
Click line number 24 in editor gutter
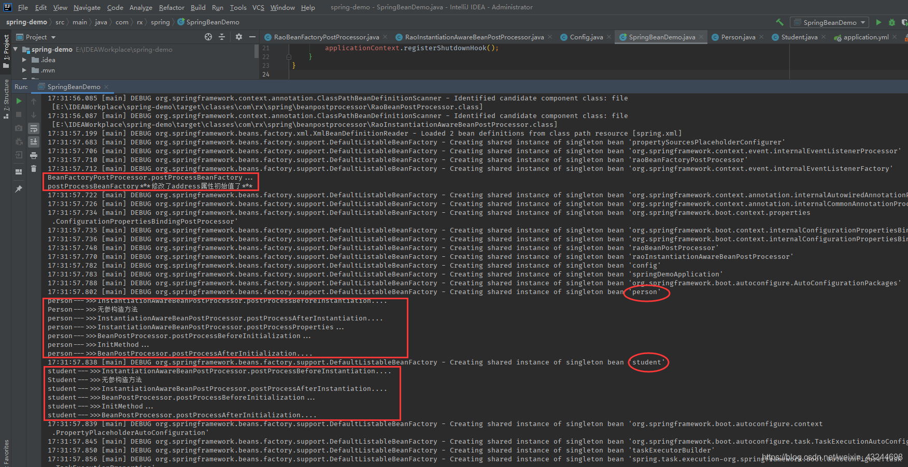pyautogui.click(x=266, y=74)
